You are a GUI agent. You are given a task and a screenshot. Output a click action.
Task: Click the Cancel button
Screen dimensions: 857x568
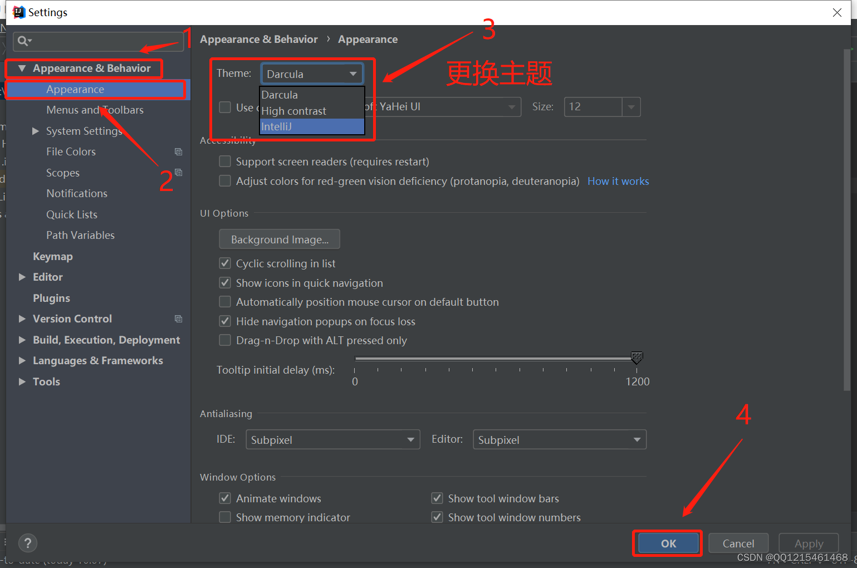point(738,543)
